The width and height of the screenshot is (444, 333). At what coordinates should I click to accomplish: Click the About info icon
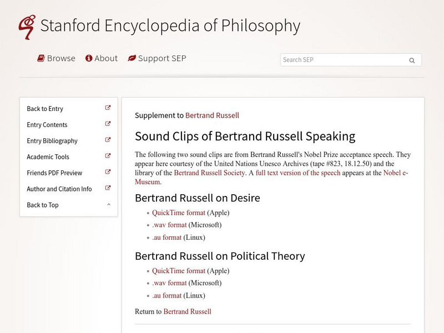pos(88,58)
